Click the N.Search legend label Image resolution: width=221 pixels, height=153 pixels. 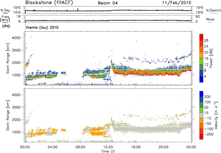[213, 10]
